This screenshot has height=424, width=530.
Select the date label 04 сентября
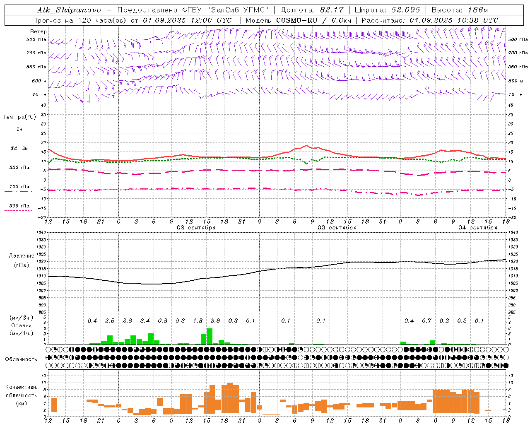[478, 228]
